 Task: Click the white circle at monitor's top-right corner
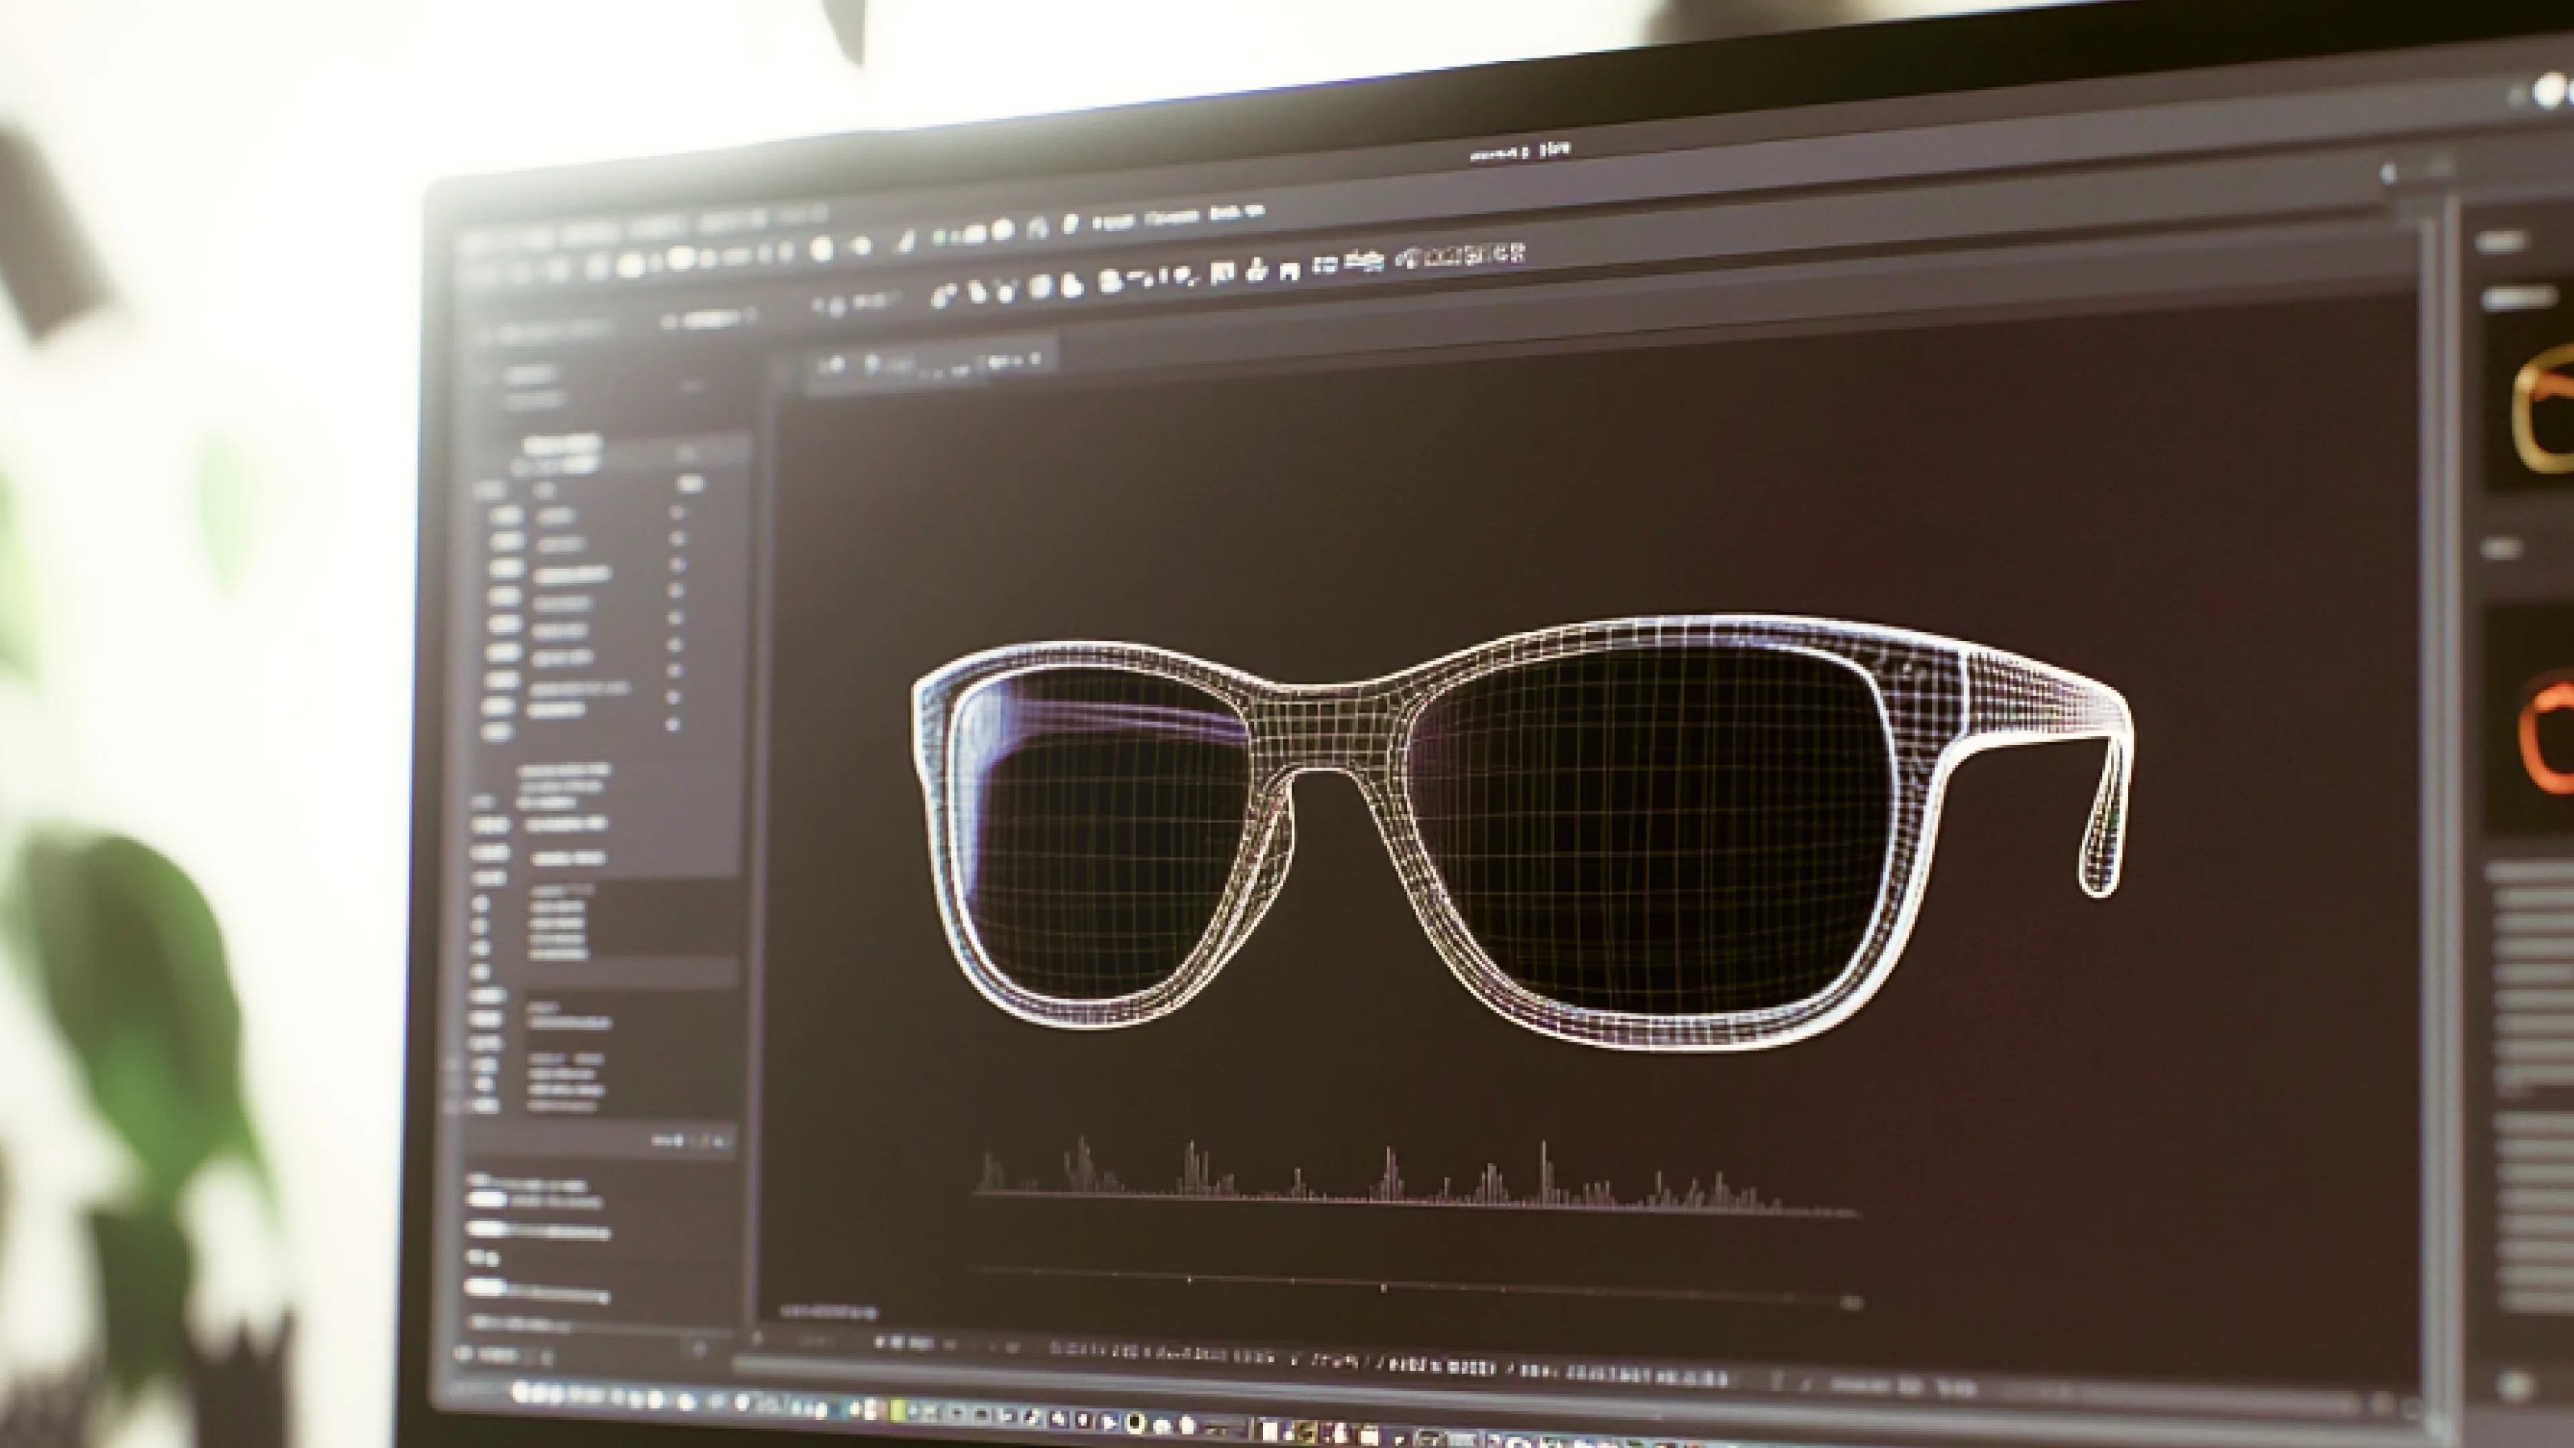2551,92
